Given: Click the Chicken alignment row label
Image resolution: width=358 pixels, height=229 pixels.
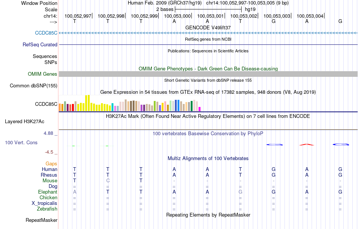Looking at the screenshot, I should pyautogui.click(x=48, y=197).
